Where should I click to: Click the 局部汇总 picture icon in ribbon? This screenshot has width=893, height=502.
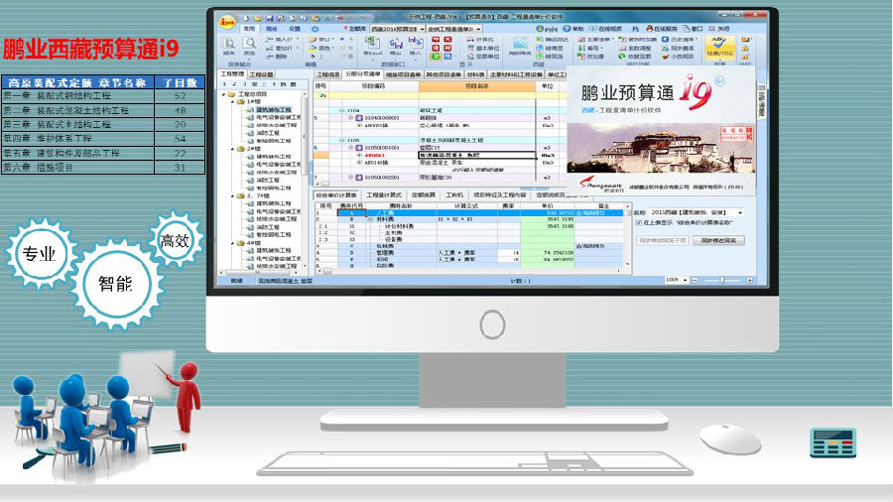pos(519,46)
